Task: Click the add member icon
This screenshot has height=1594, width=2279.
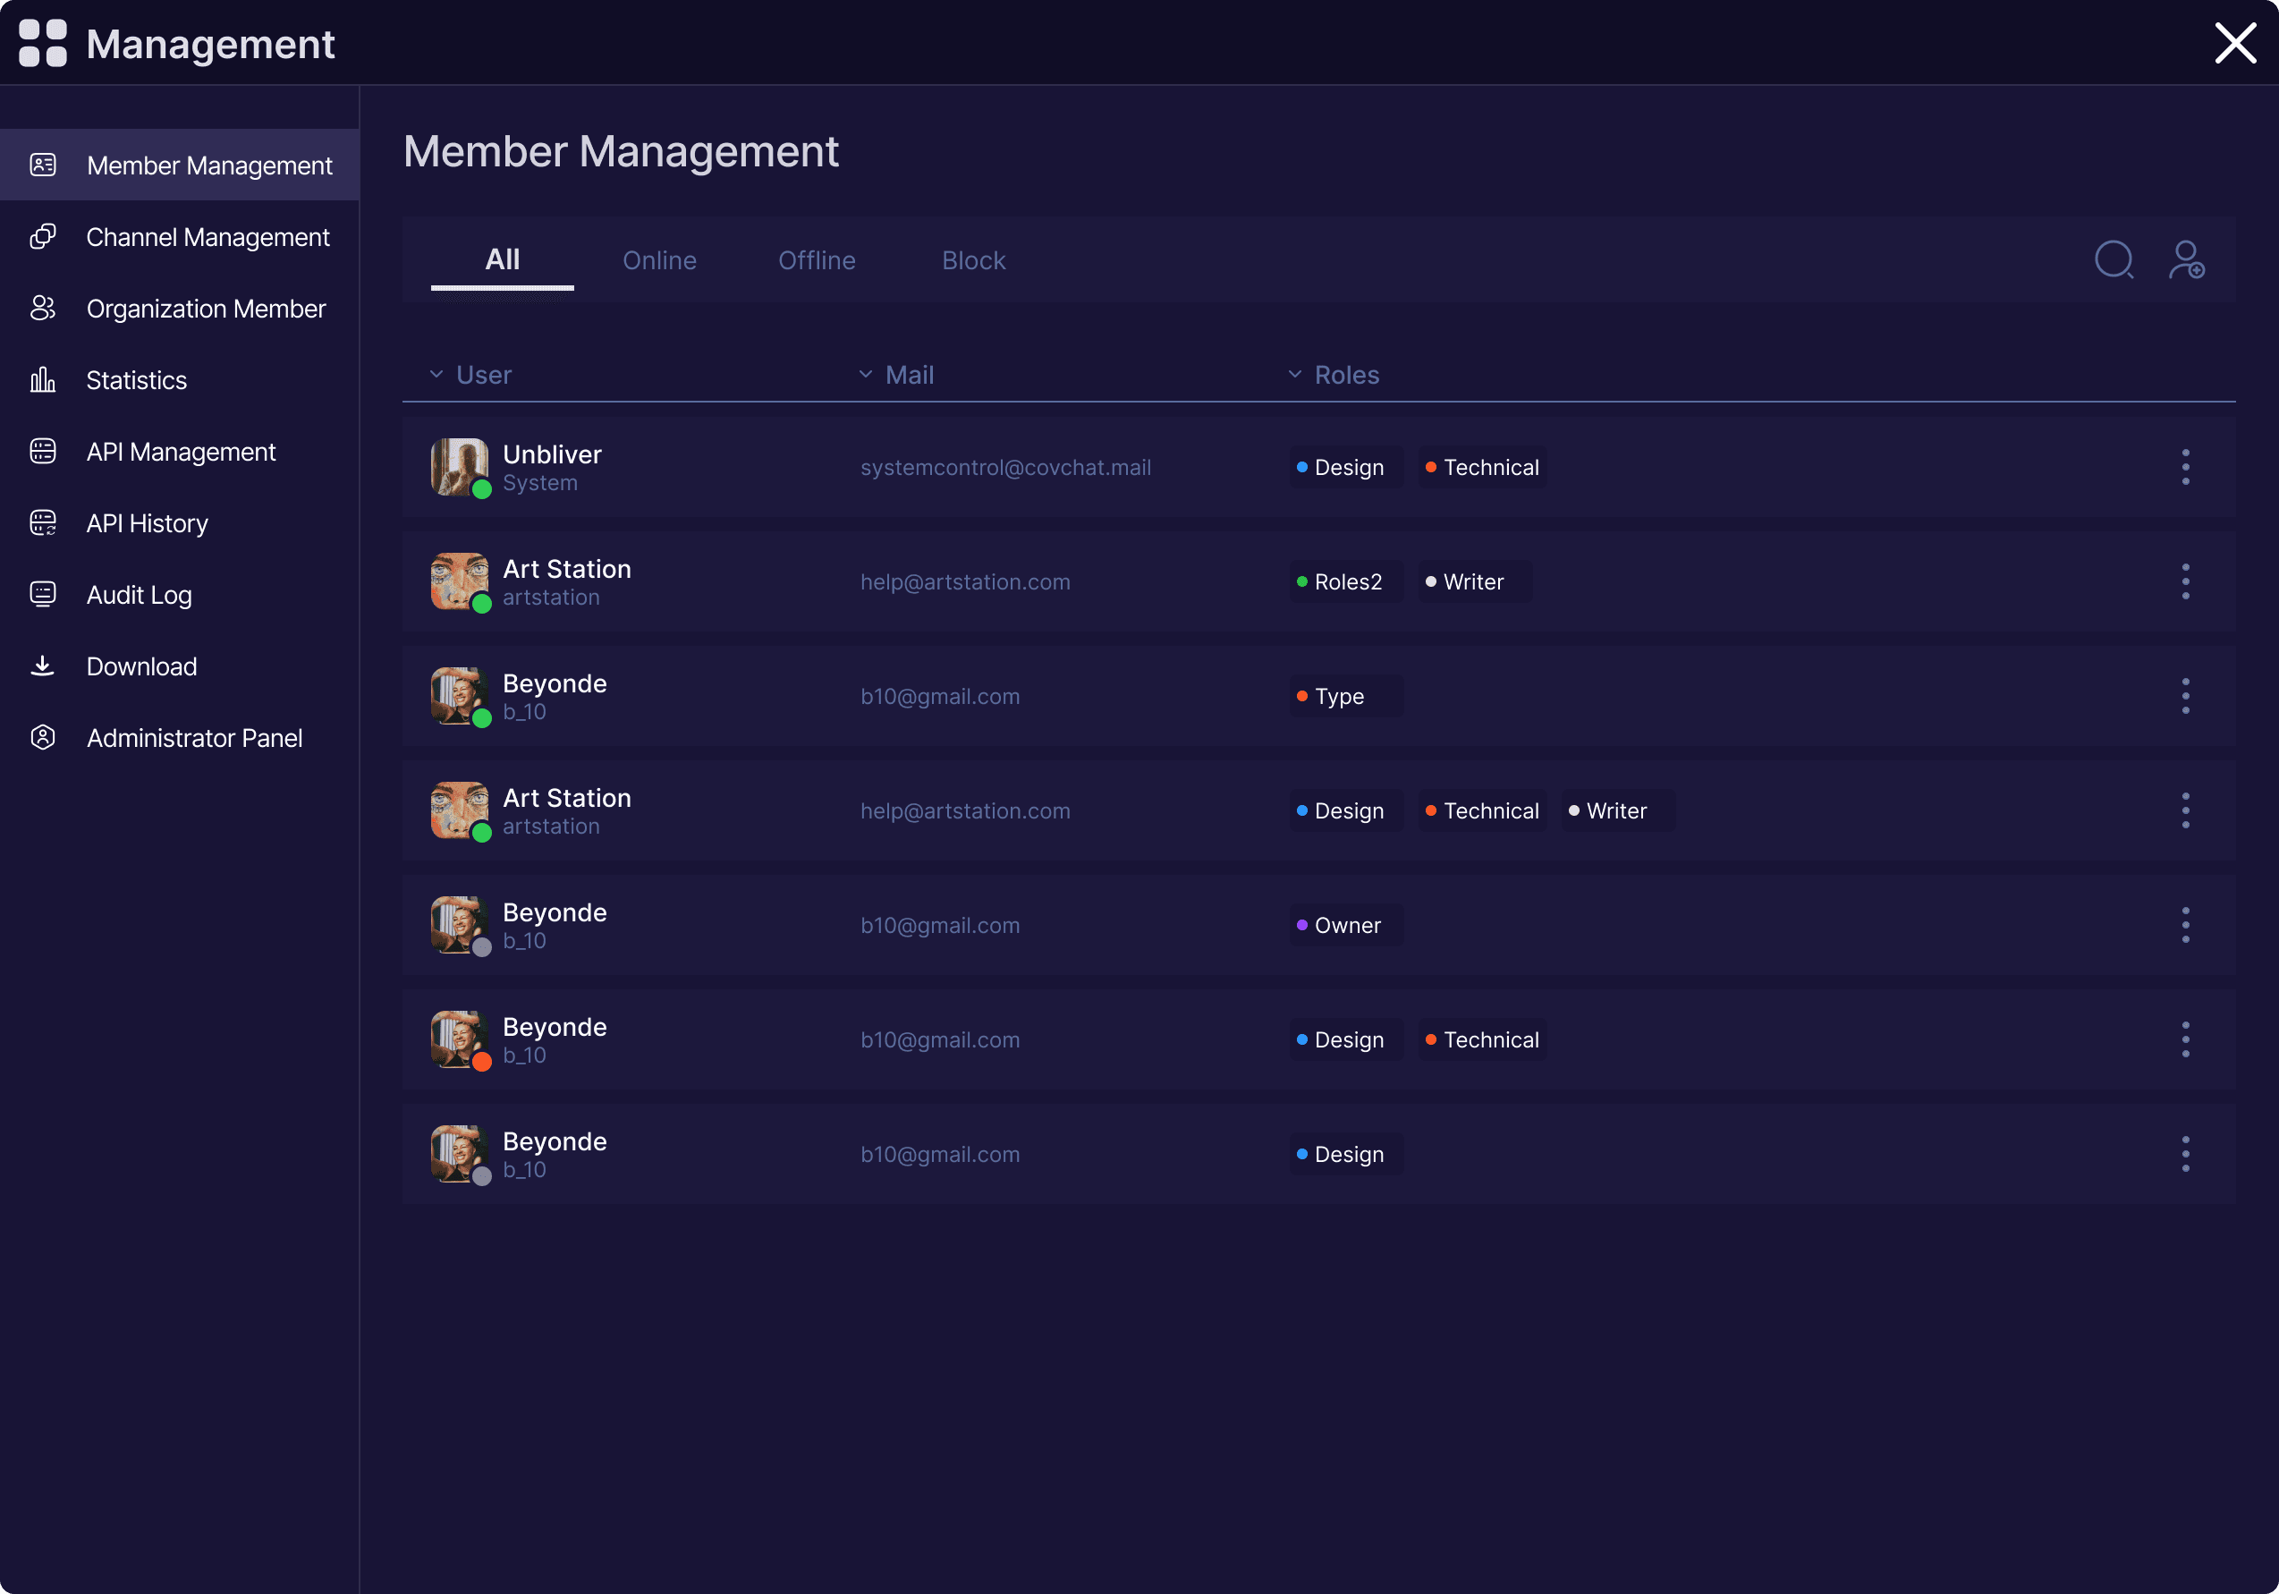Action: point(2186,260)
